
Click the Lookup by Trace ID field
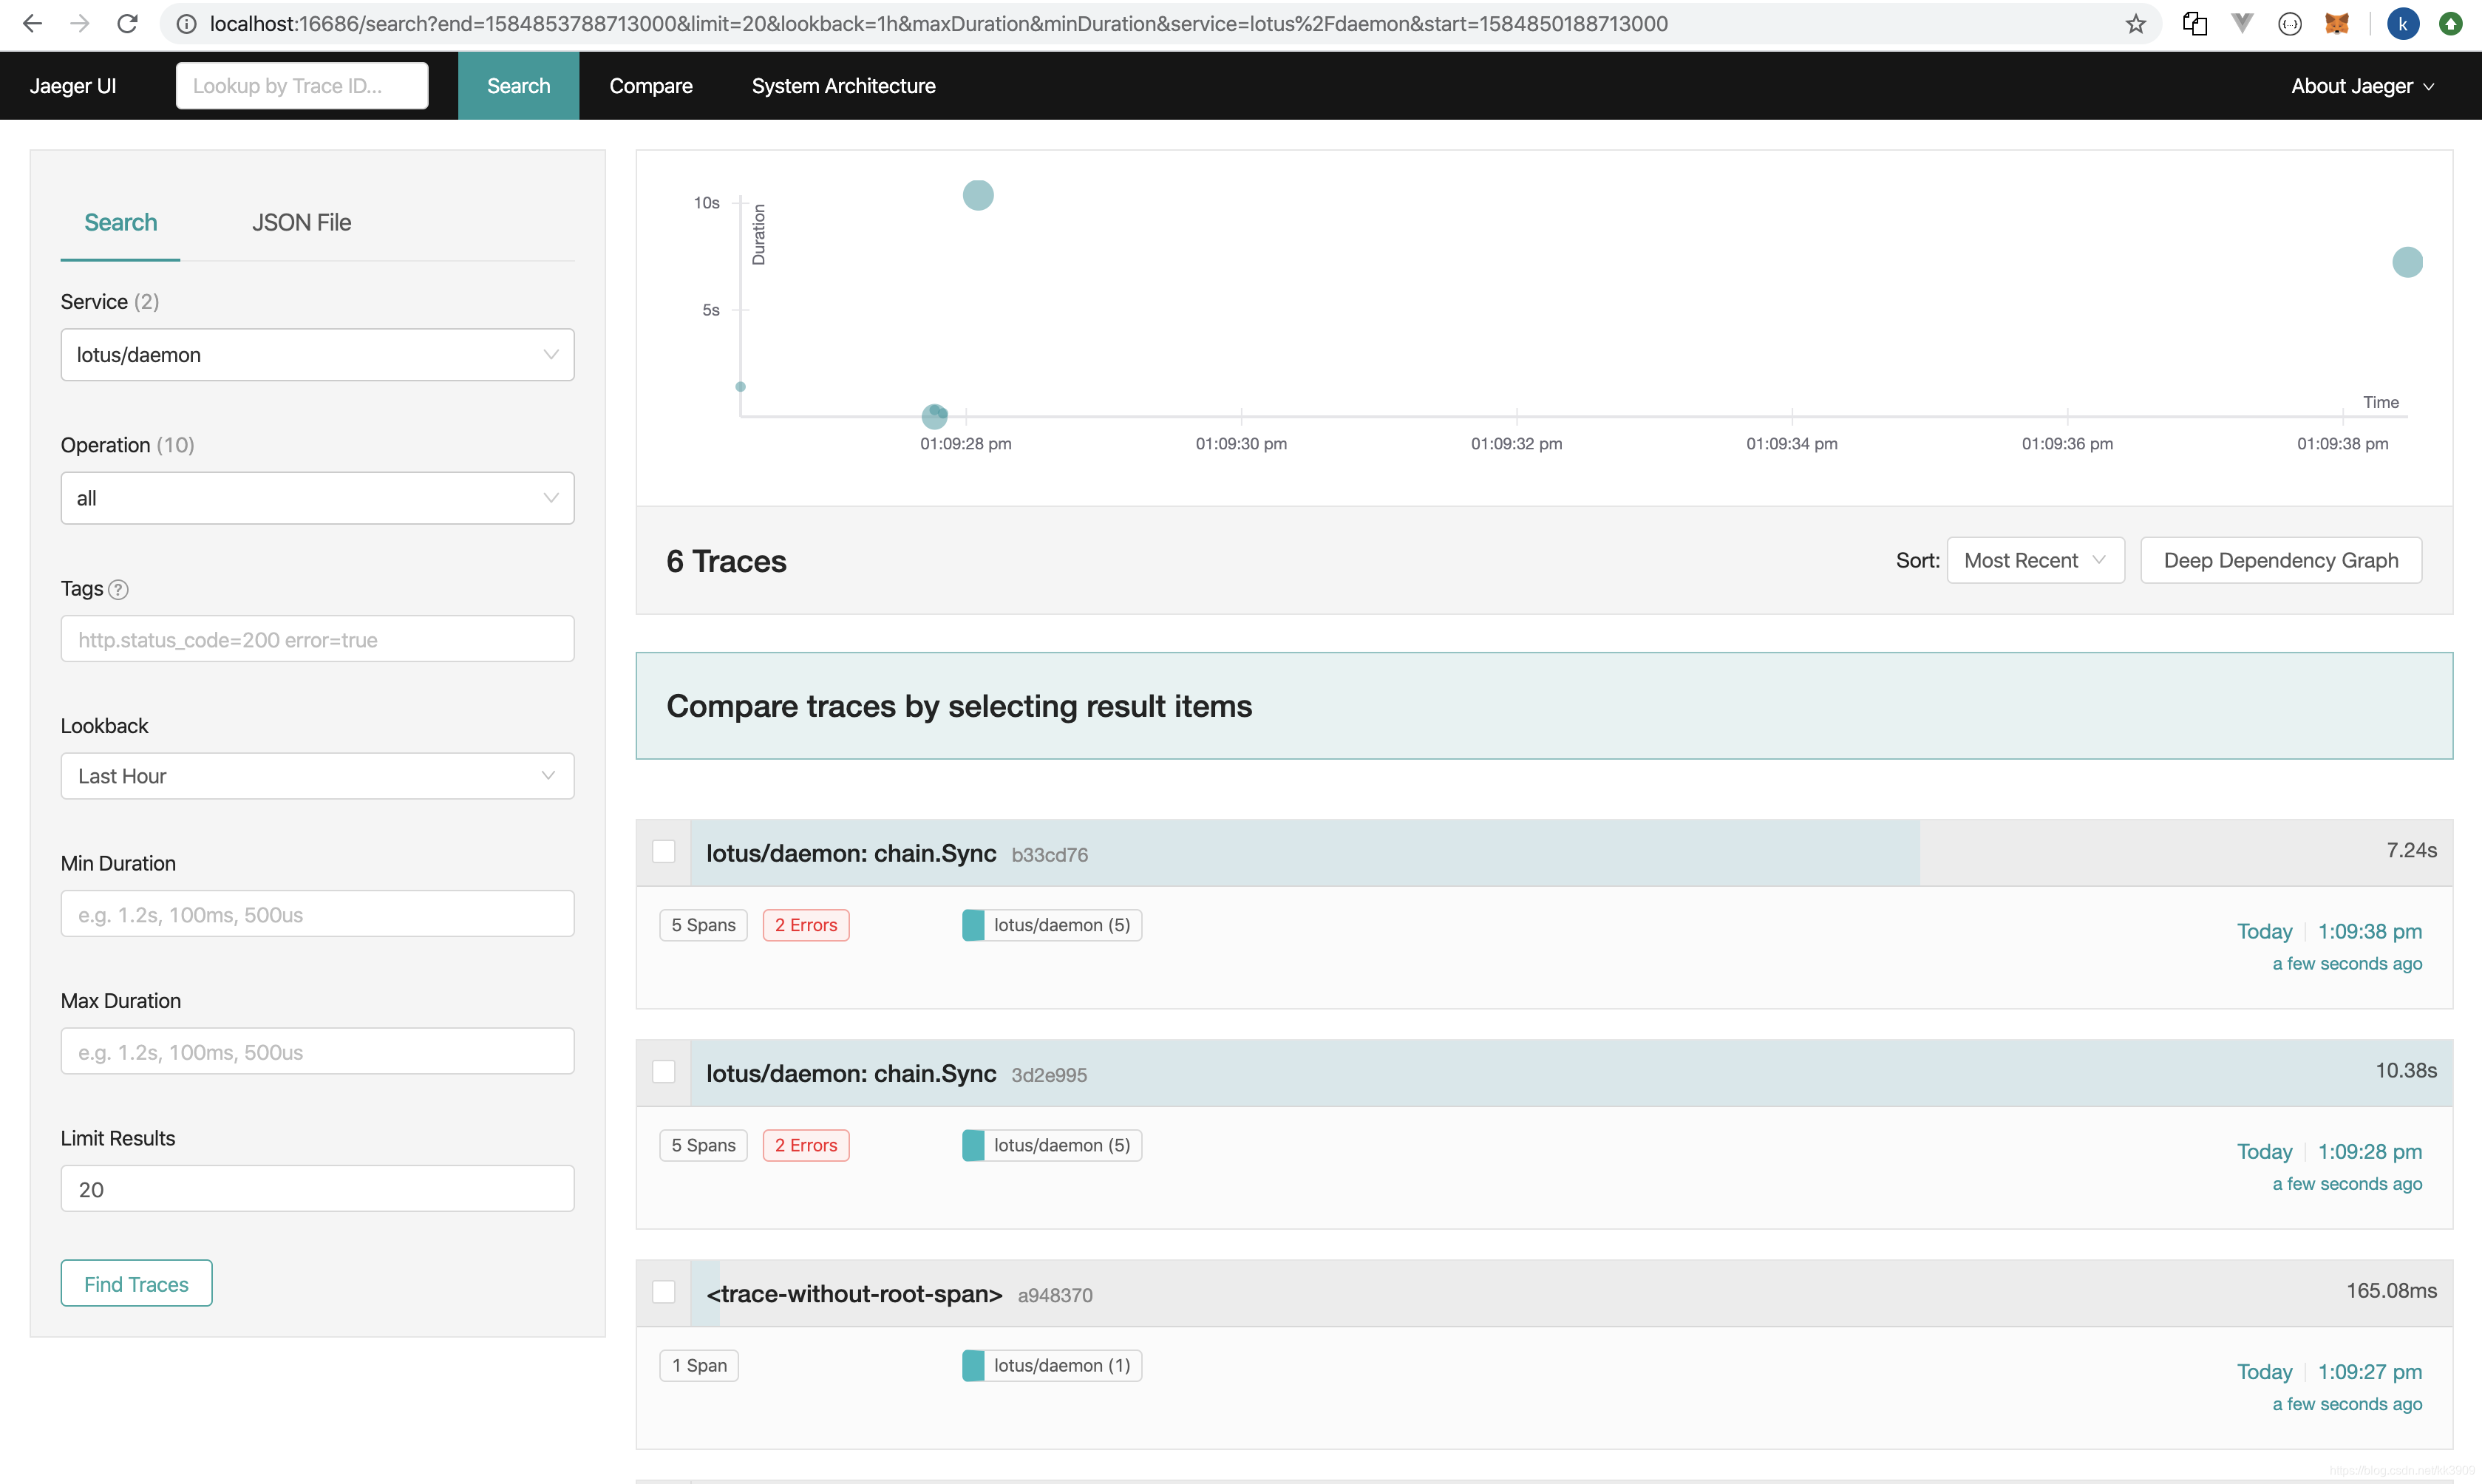pos(301,86)
